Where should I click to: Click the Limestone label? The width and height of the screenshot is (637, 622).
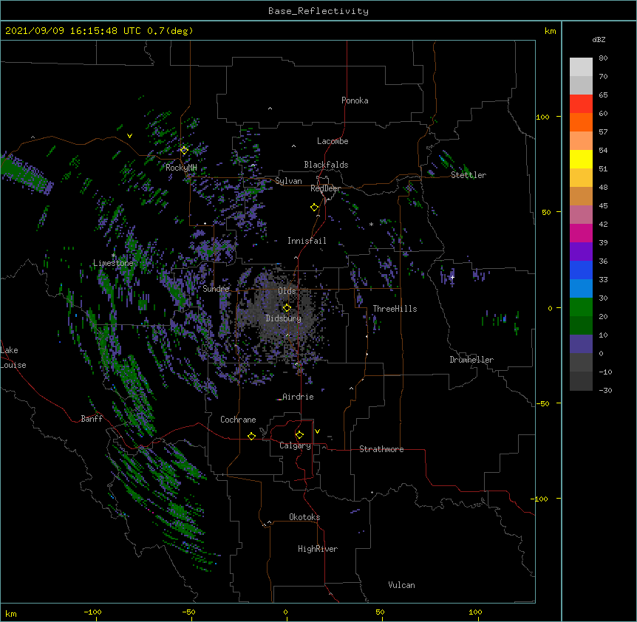tap(113, 263)
